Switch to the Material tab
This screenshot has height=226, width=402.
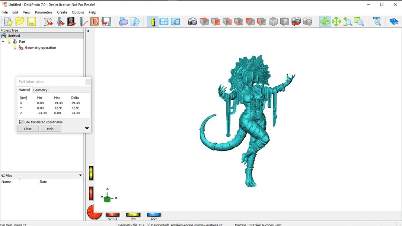click(24, 90)
